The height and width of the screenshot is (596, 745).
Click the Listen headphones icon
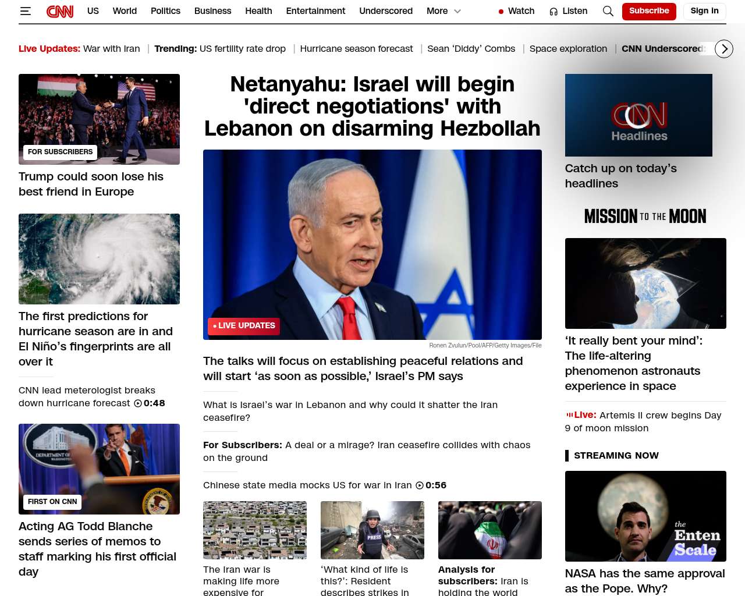[554, 12]
